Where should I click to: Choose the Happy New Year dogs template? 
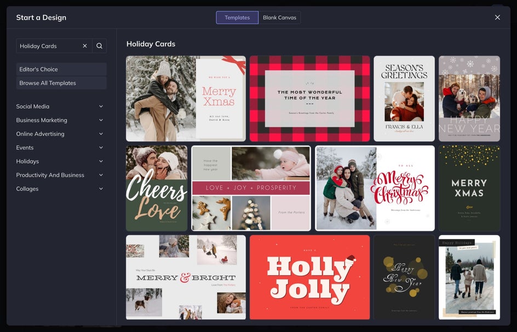(x=469, y=98)
